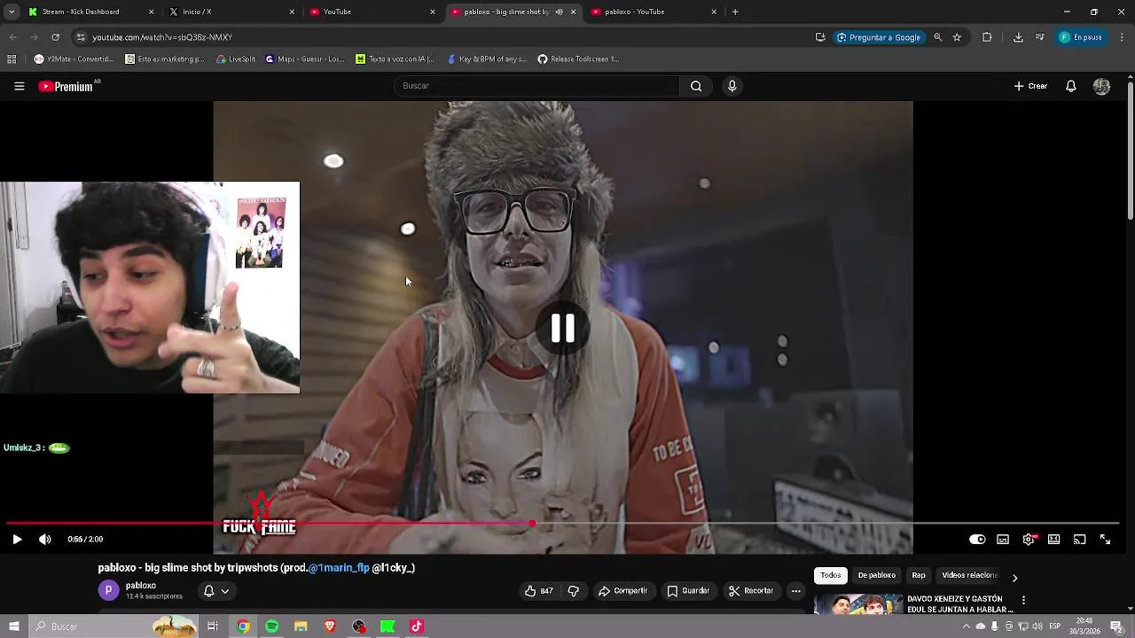Open the Chrome profile En pausa chip

pos(1081,37)
